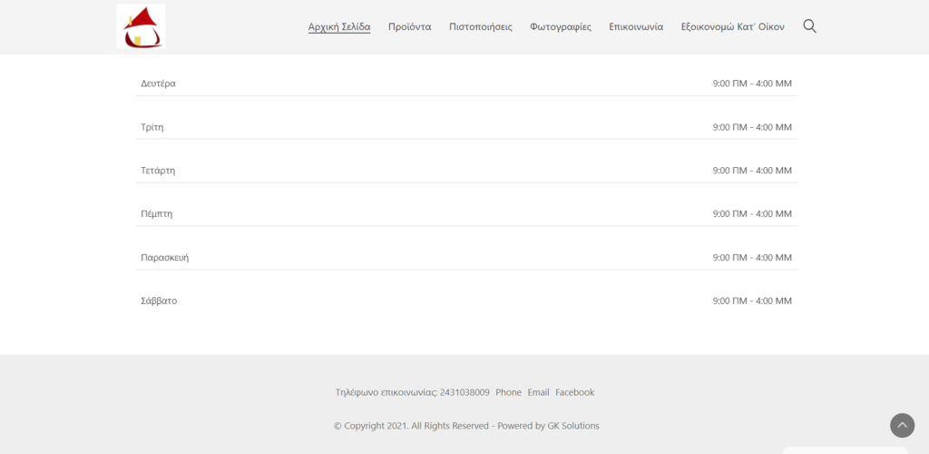Click the Σάββατο day label
The height and width of the screenshot is (454, 929).
click(x=159, y=301)
